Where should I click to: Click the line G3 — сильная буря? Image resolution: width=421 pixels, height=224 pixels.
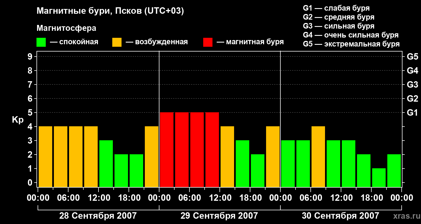[338, 26]
